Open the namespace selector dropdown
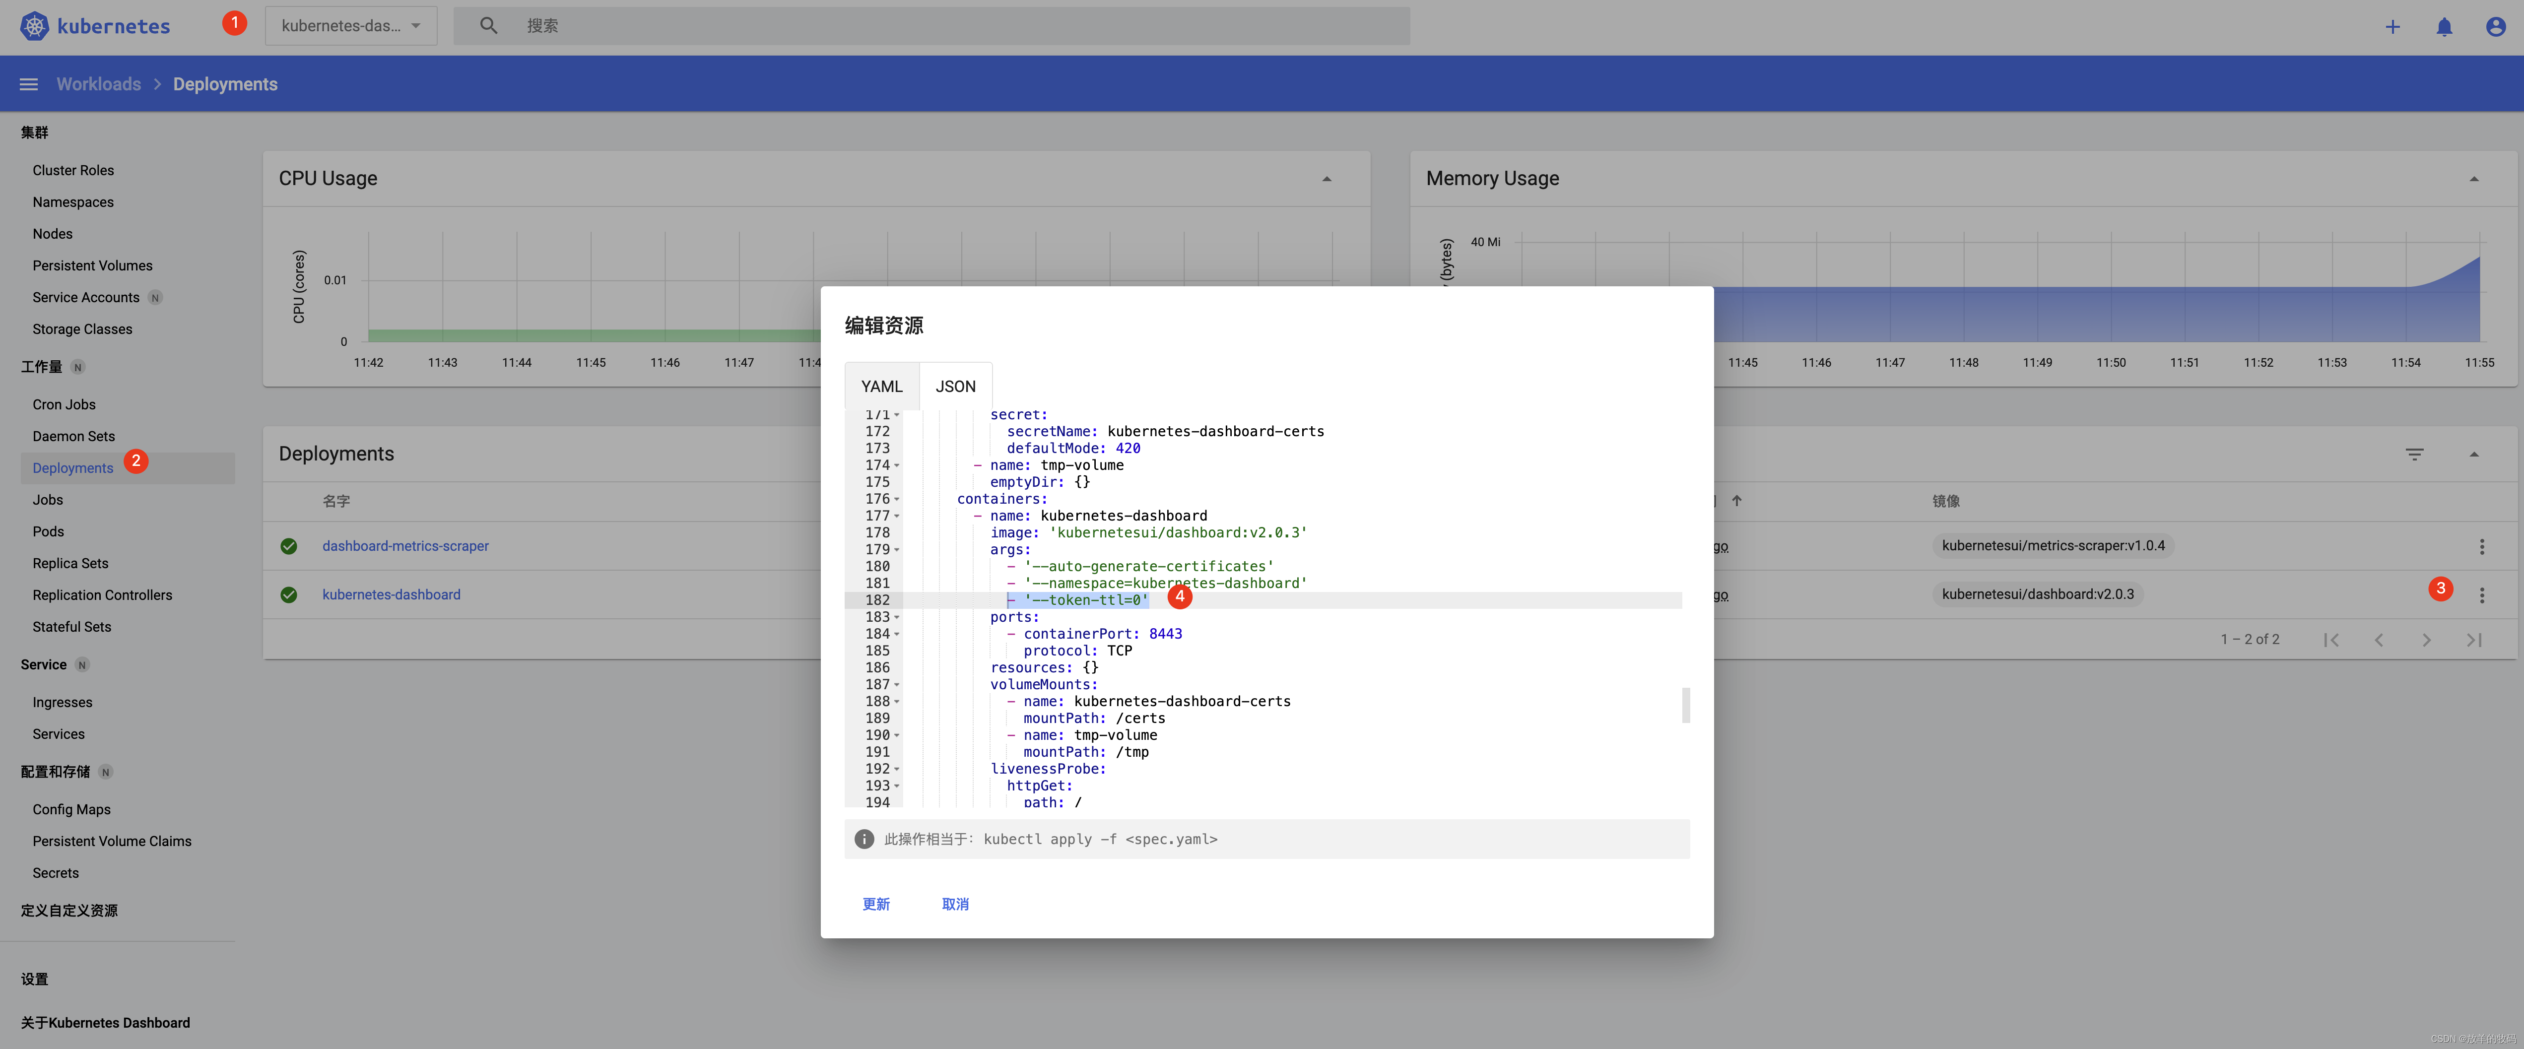This screenshot has width=2524, height=1049. click(351, 26)
